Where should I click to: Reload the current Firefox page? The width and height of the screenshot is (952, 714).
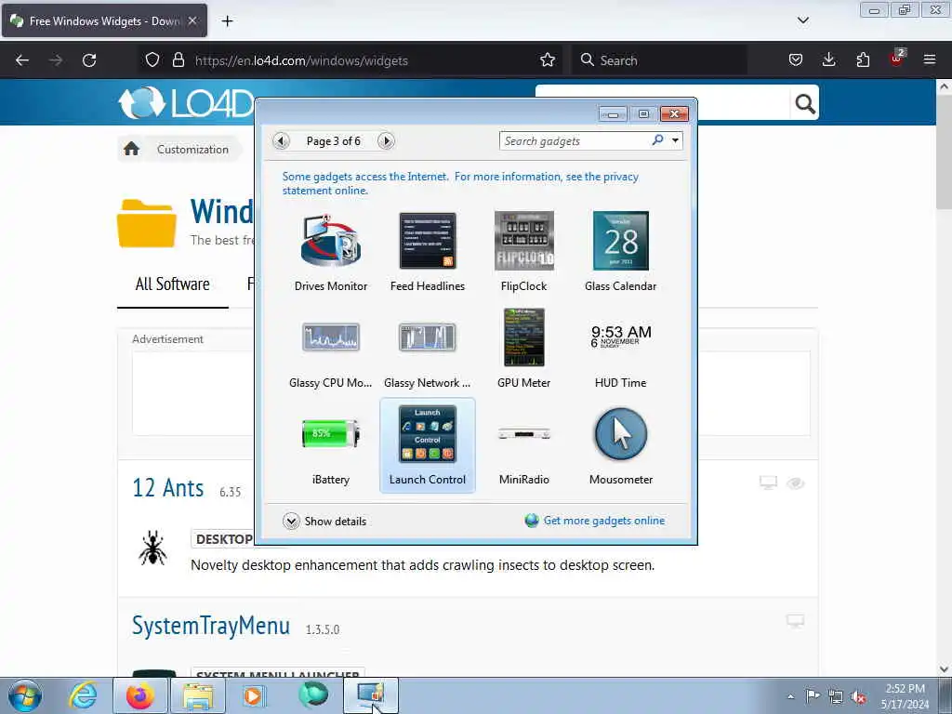click(x=89, y=60)
